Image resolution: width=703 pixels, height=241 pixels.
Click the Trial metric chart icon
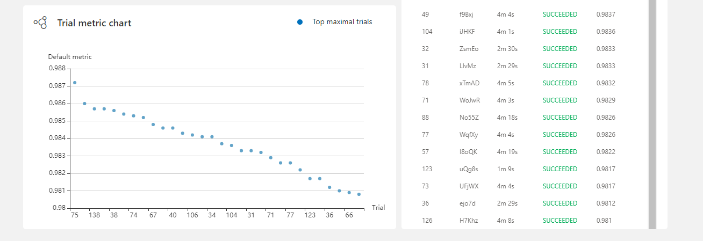click(40, 23)
